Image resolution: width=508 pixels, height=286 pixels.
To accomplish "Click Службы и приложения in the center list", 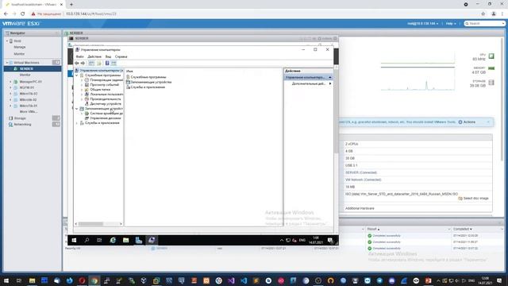I will click(145, 87).
